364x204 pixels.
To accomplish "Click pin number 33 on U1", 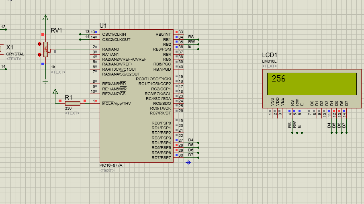I will (181, 32).
